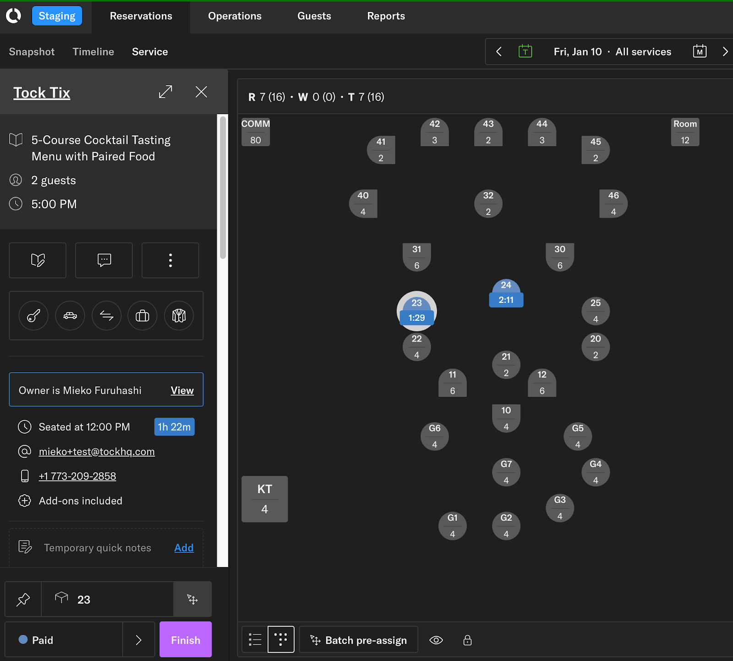
Task: Select the luggage storage icon
Action: pyautogui.click(x=142, y=316)
